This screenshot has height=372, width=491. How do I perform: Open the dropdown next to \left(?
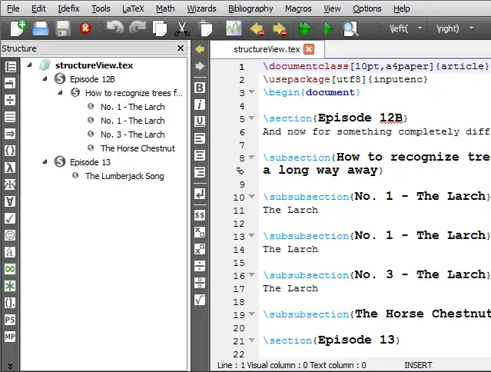[420, 28]
